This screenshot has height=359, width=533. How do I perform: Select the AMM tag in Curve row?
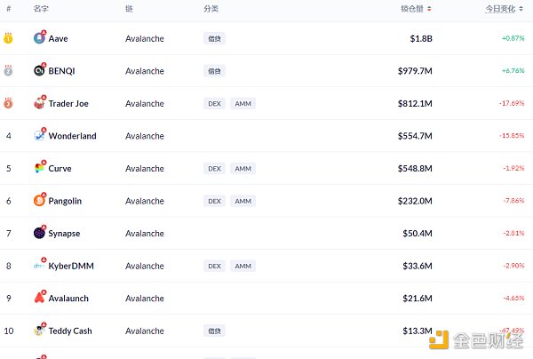pos(243,168)
